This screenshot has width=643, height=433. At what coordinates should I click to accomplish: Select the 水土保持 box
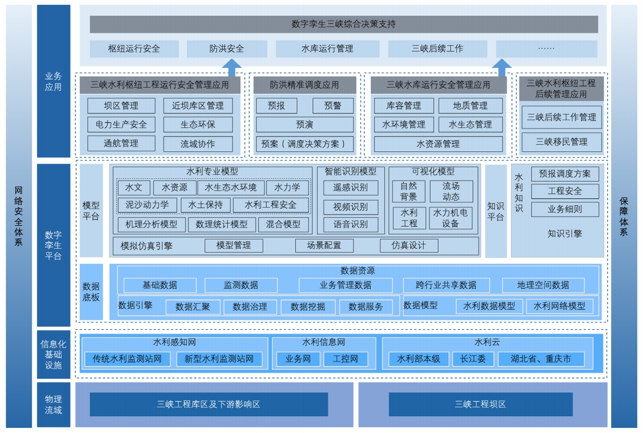click(x=205, y=205)
